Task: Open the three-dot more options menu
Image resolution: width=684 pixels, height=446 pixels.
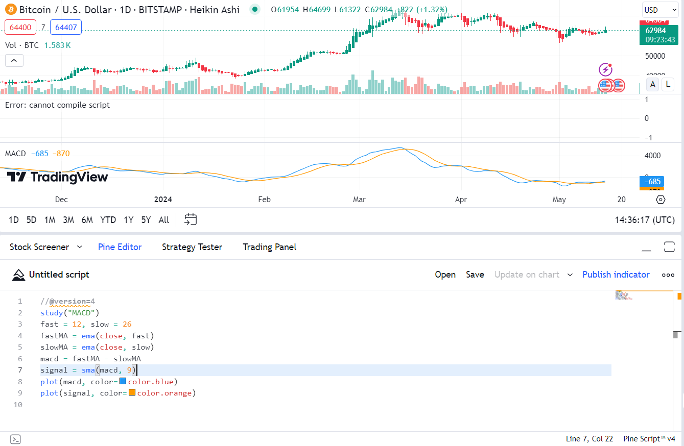Action: click(668, 275)
